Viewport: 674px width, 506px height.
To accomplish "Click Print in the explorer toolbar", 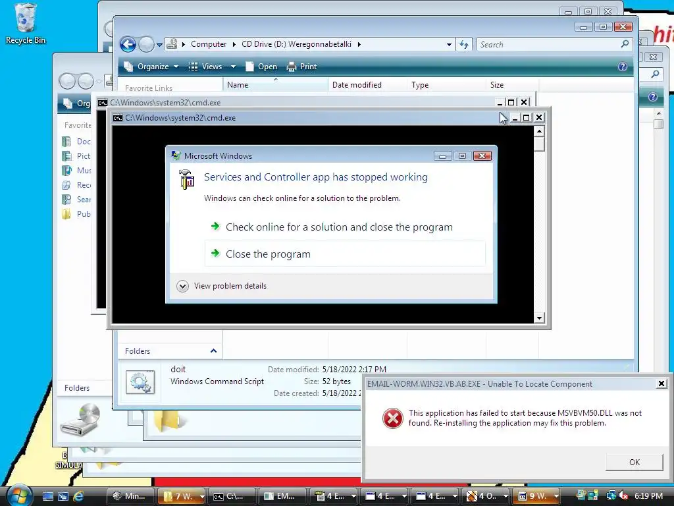I will (x=301, y=67).
